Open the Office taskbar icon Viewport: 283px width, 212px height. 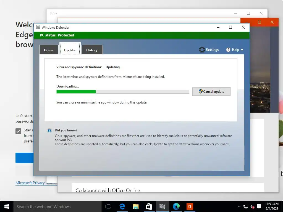click(x=190, y=206)
